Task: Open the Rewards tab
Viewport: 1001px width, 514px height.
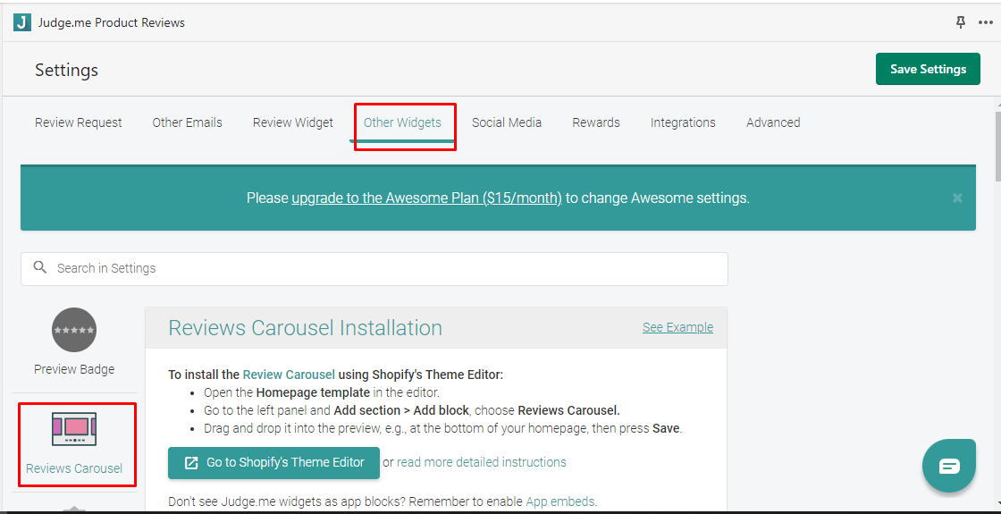Action: (x=595, y=122)
